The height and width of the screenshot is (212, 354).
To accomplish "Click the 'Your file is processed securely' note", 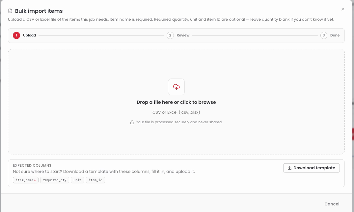I will coord(179,122).
